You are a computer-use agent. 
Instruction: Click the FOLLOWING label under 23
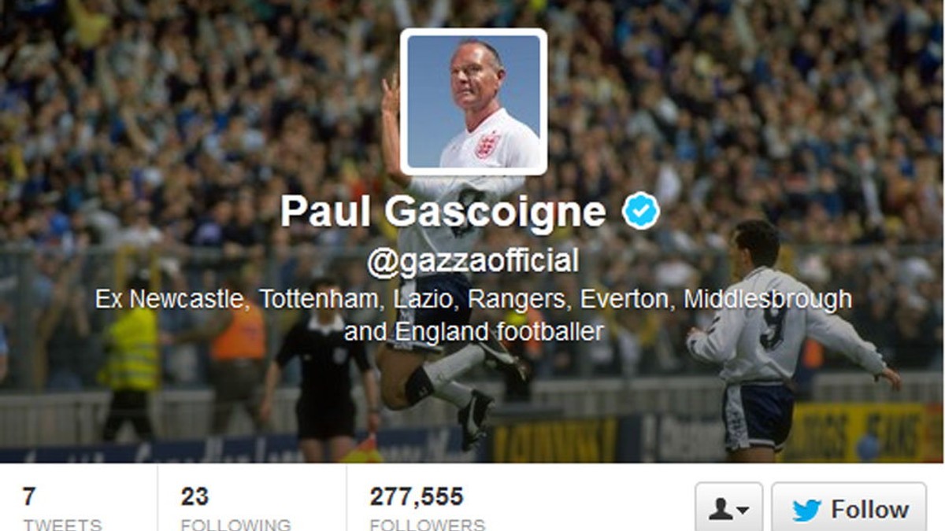tap(235, 524)
